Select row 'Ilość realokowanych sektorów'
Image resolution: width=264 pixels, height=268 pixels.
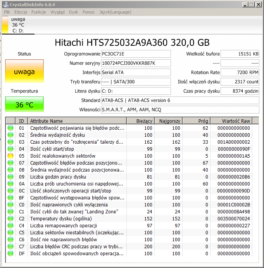pos(129,156)
